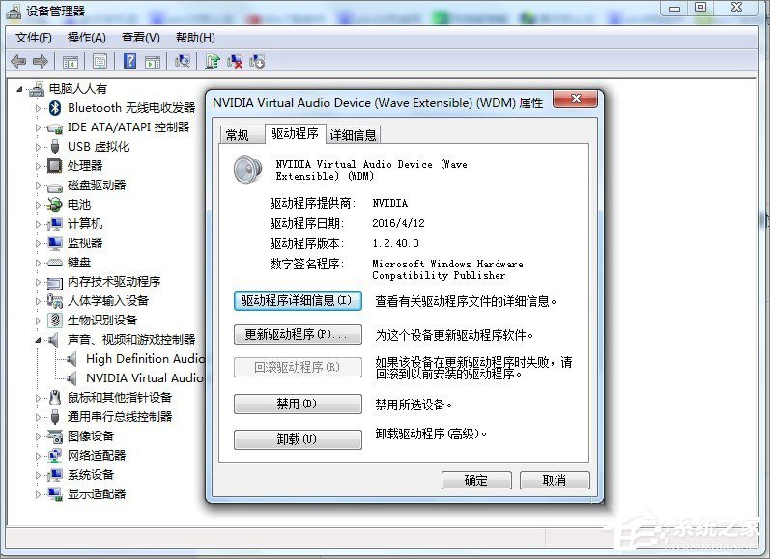Image resolution: width=770 pixels, height=559 pixels.
Task: Click the Update Driver Software toolbar icon
Action: 213,61
